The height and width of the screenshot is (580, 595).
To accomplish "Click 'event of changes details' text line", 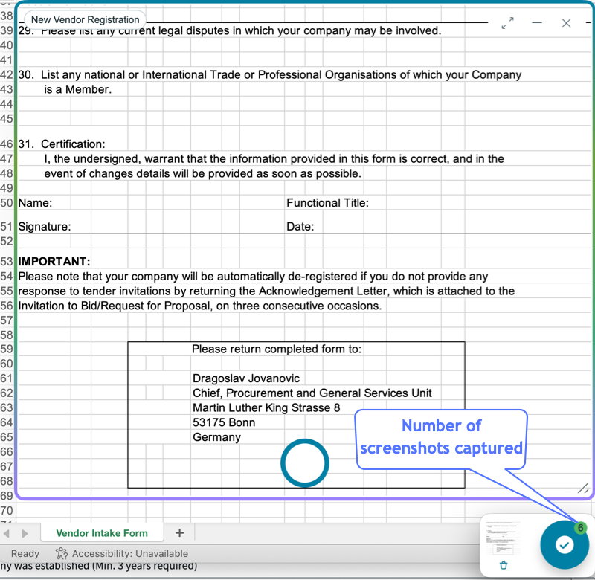I will coord(202,174).
